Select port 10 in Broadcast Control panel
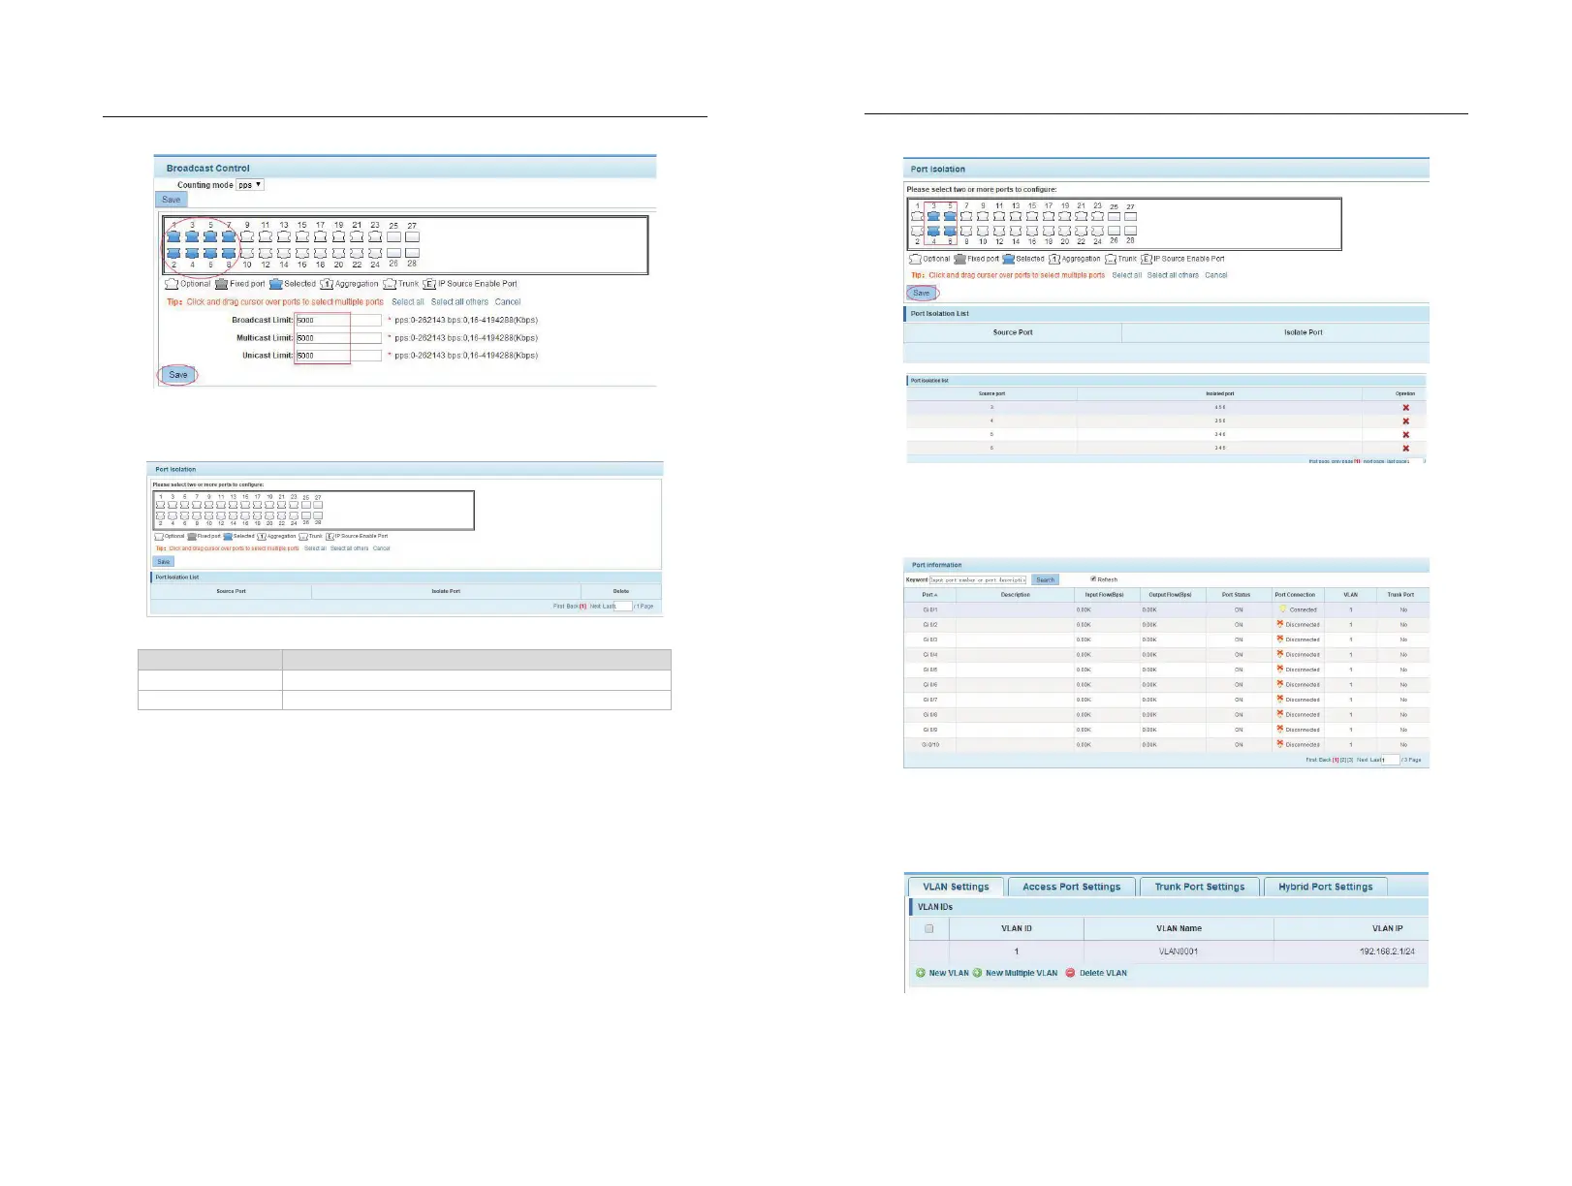 [247, 253]
